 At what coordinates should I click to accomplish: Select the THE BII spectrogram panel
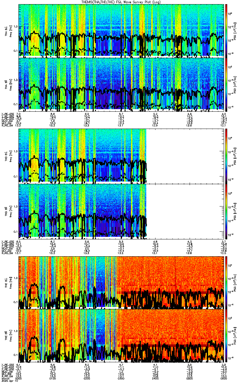point(121,335)
